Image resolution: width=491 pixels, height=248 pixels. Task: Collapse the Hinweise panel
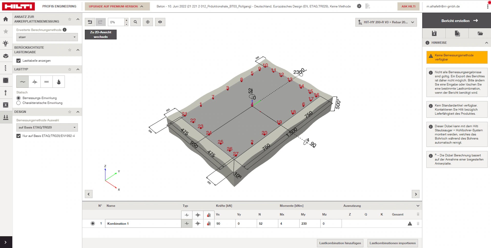[486, 43]
